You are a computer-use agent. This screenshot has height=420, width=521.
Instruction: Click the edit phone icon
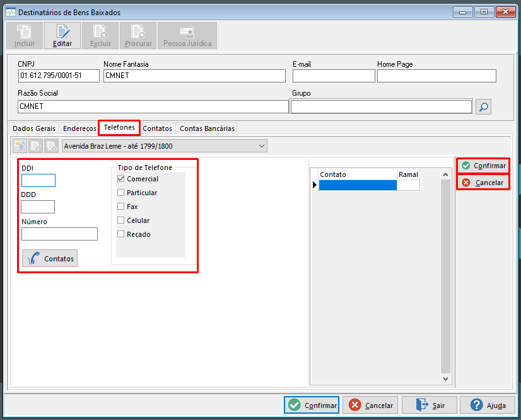point(35,146)
